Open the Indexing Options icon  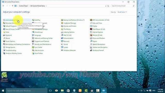[62, 32]
